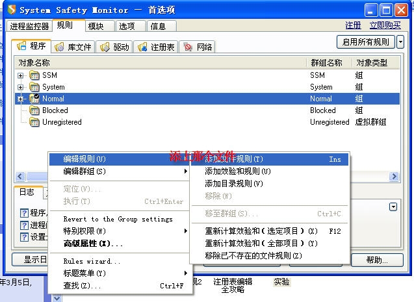
Task: Open the 特别权限(W) submenu
Action: [120, 231]
